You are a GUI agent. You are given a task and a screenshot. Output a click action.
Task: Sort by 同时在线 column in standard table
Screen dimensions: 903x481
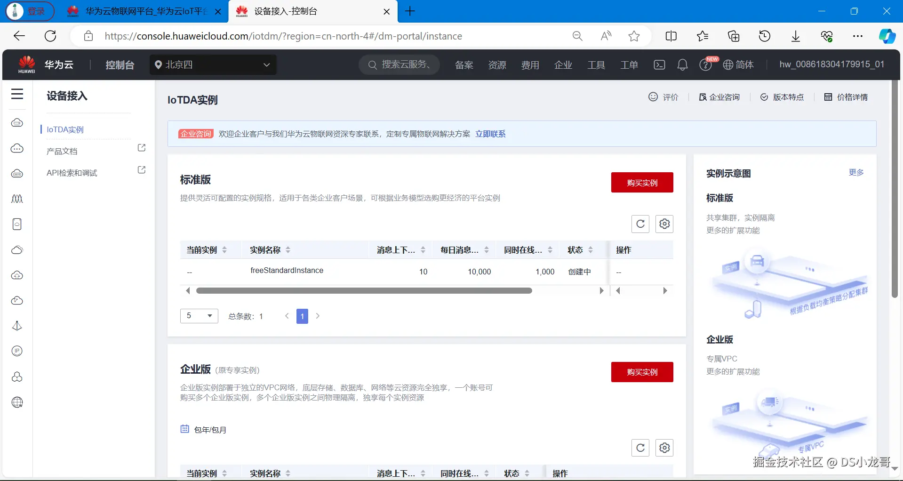click(x=550, y=250)
